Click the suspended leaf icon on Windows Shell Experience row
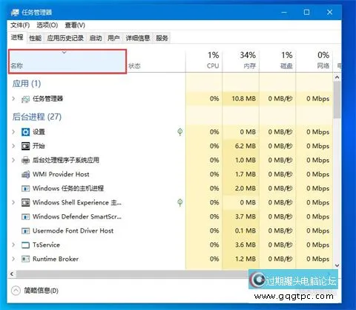This screenshot has width=356, height=310. click(180, 203)
